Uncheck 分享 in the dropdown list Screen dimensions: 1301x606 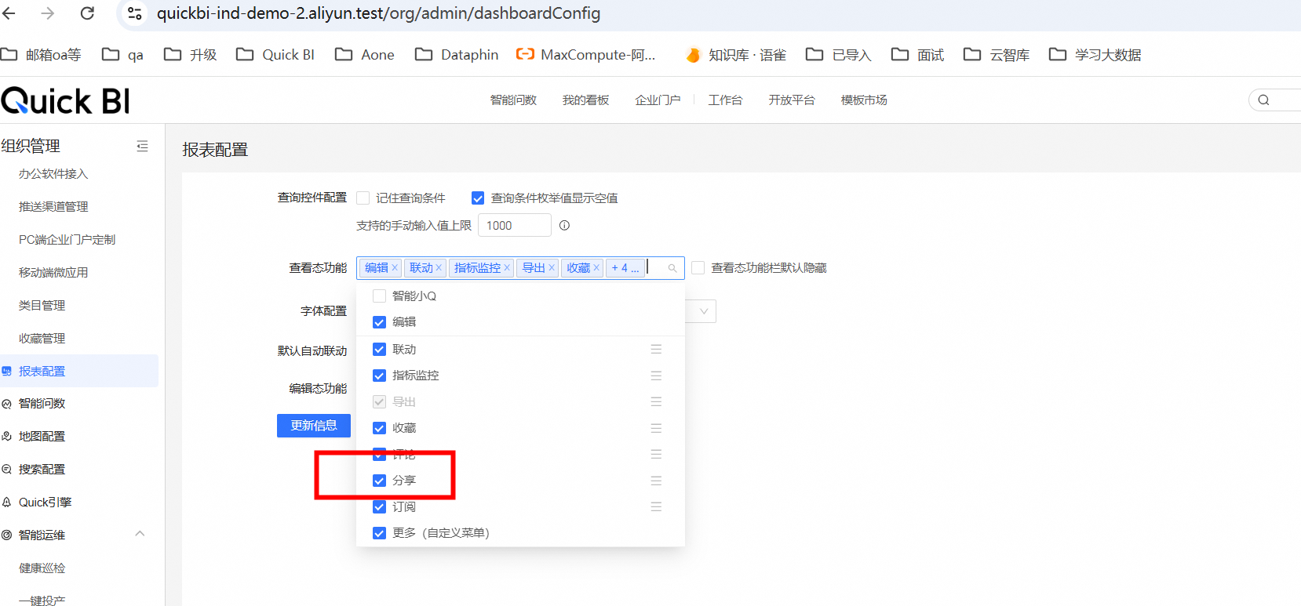380,481
